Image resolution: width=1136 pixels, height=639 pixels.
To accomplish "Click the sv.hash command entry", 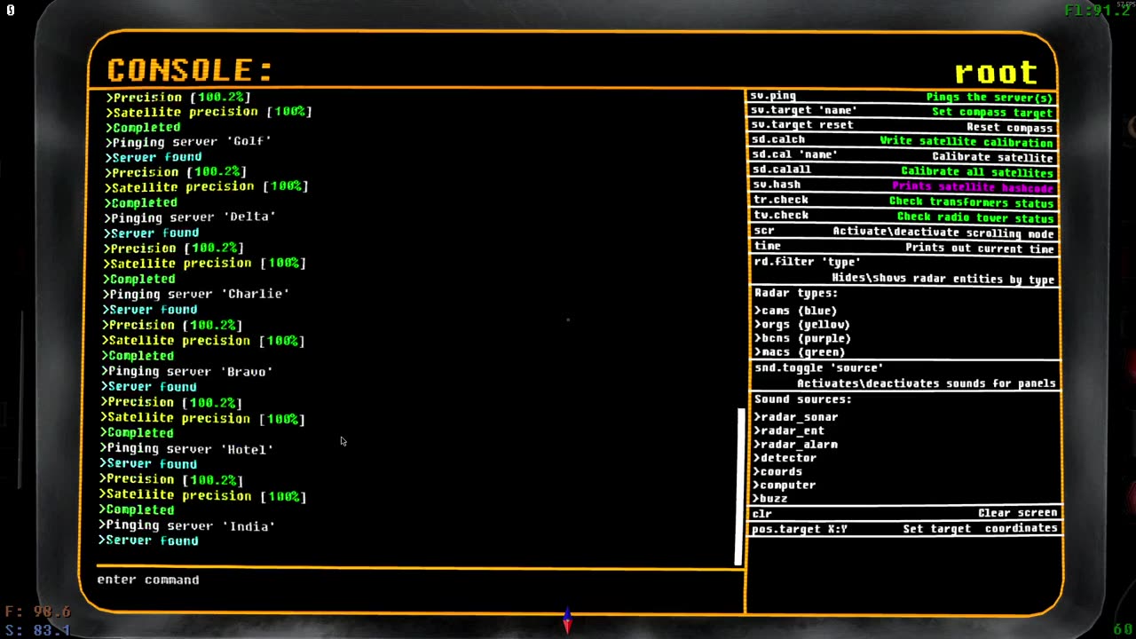I will (903, 186).
